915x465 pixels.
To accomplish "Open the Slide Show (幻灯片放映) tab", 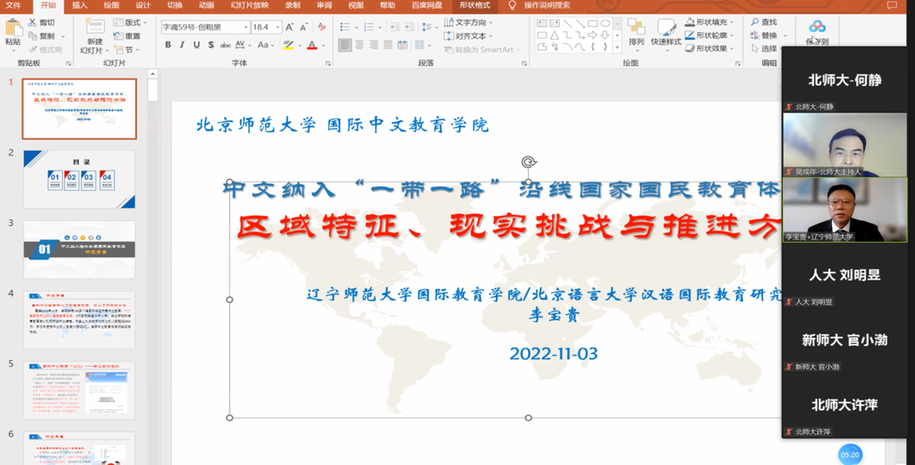I will coord(250,6).
